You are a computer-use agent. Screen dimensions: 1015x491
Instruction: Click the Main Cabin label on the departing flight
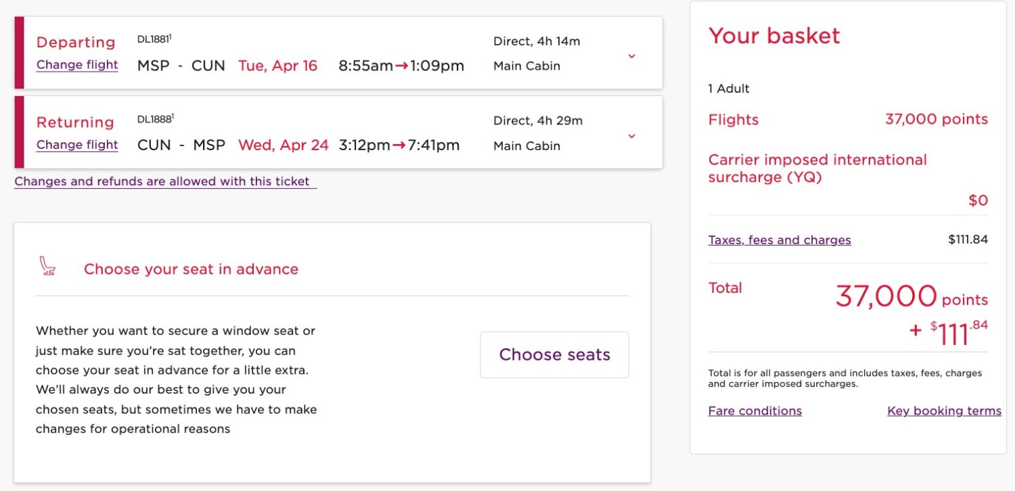coord(526,66)
